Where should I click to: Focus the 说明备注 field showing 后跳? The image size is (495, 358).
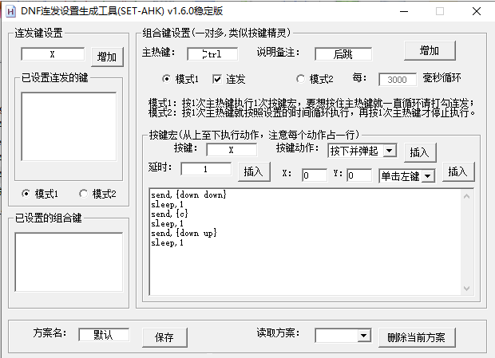(343, 54)
